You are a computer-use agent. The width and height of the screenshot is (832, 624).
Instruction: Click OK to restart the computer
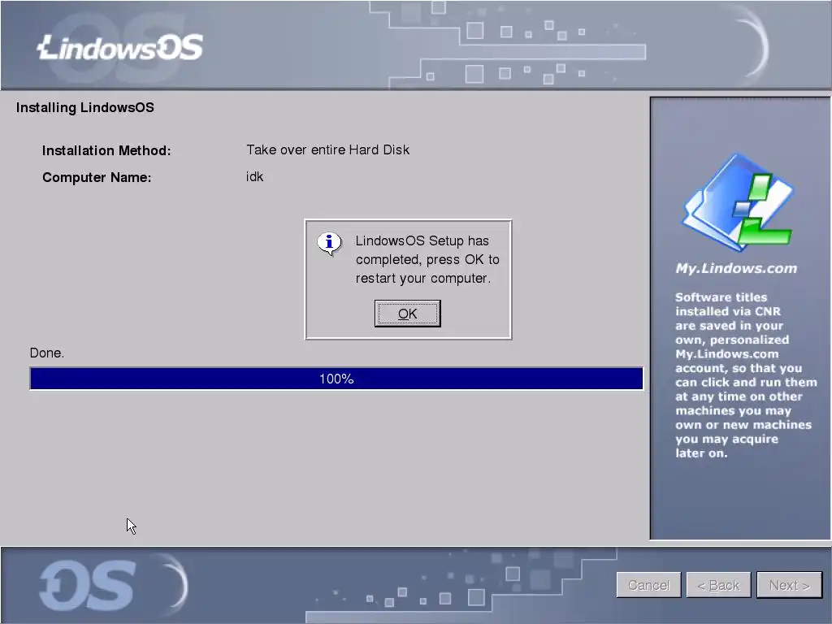click(408, 314)
